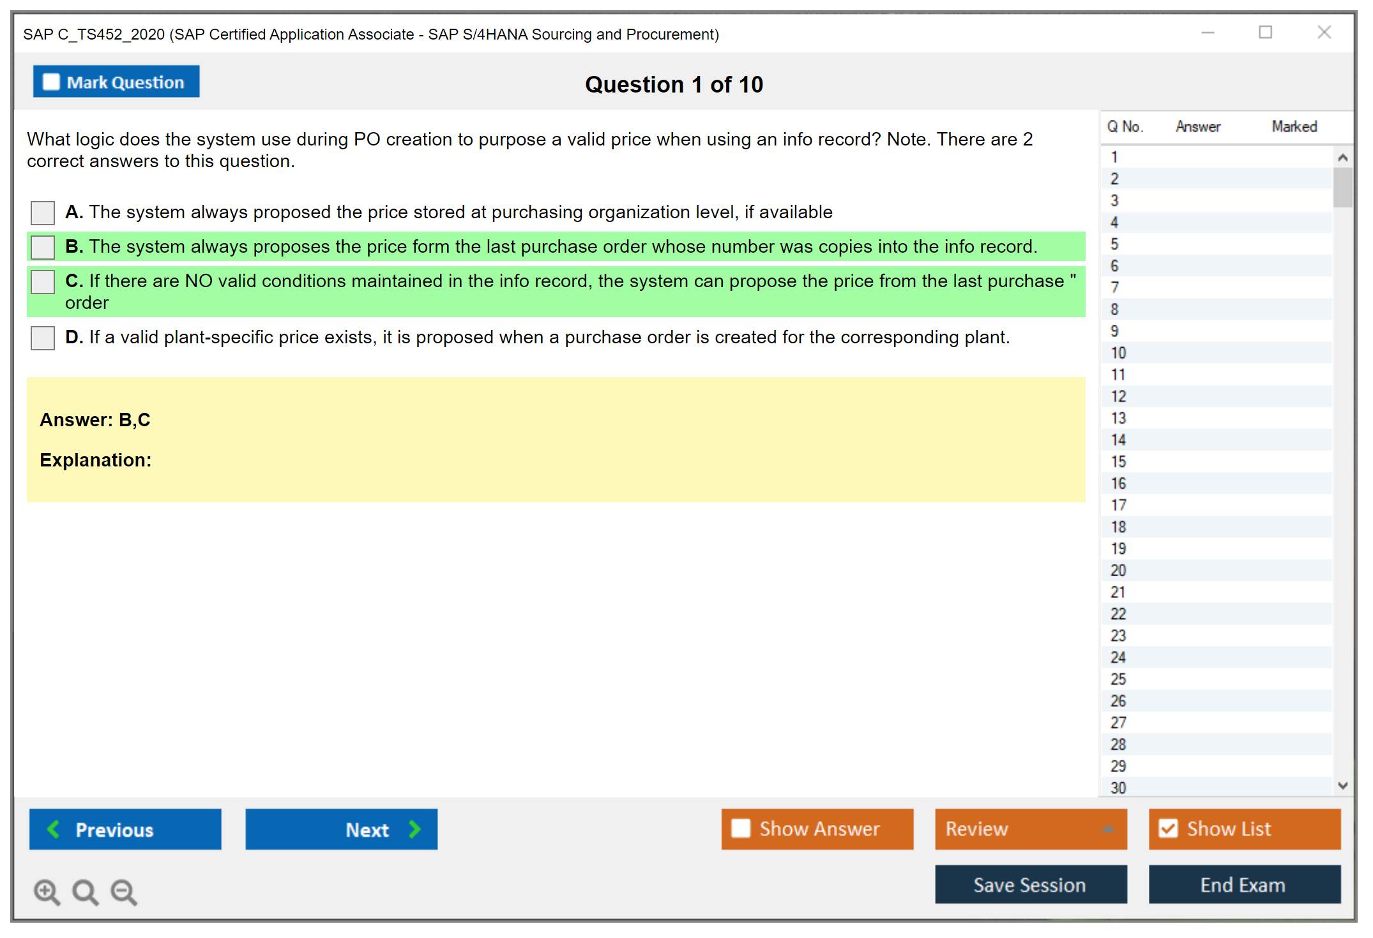Image resolution: width=1373 pixels, height=938 pixels.
Task: Select question 10 in the list
Action: 1118,353
